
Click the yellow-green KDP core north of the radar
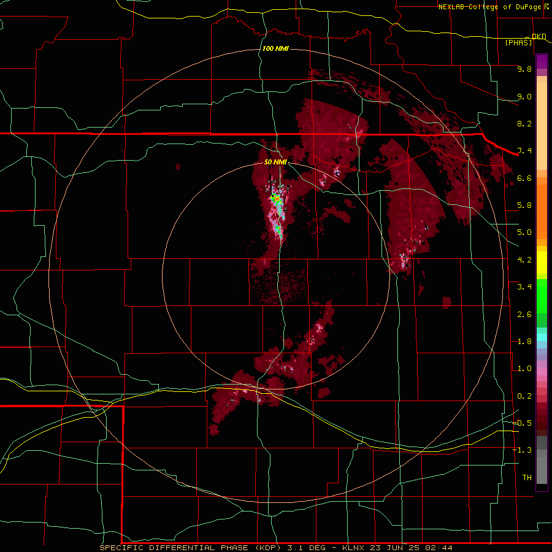pyautogui.click(x=275, y=198)
